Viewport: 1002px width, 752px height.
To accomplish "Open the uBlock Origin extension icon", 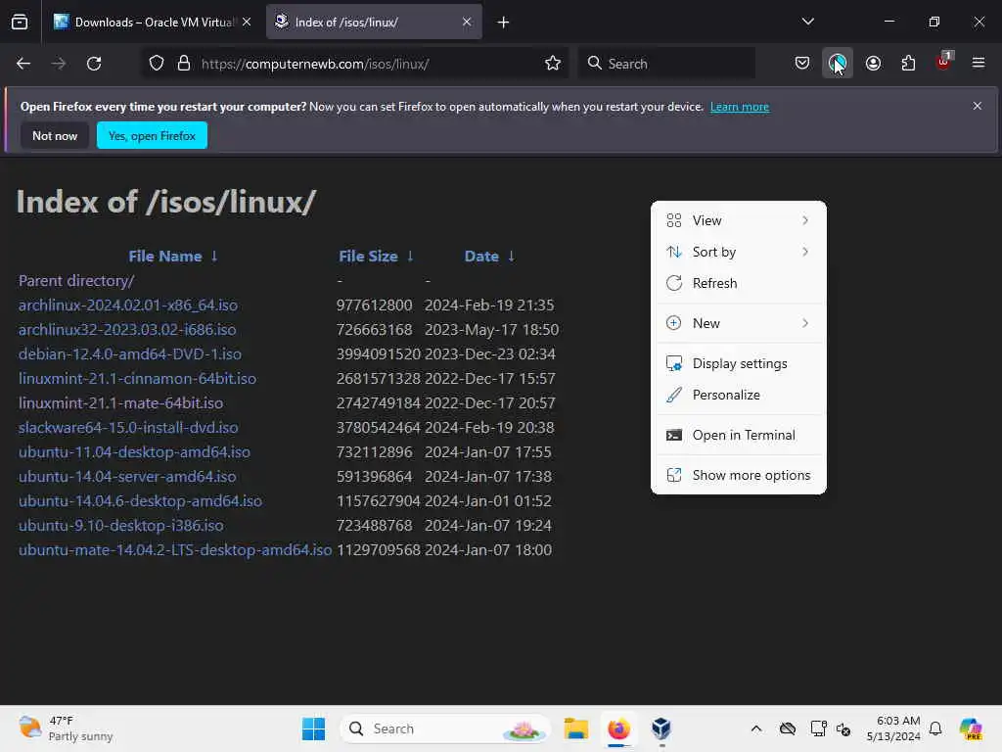I will coord(944,62).
